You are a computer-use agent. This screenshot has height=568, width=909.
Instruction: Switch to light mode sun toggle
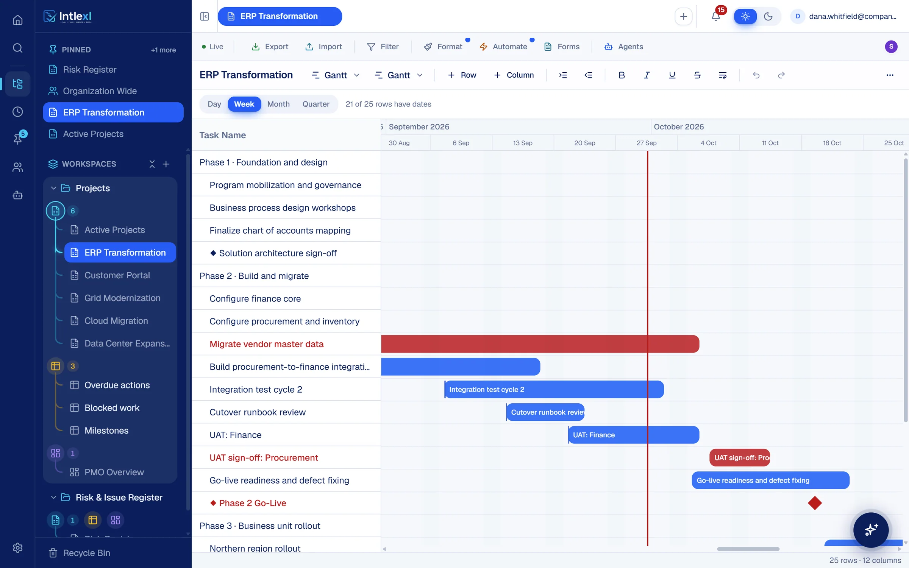tap(745, 16)
